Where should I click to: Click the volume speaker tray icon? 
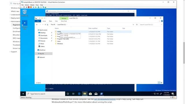point(158,94)
